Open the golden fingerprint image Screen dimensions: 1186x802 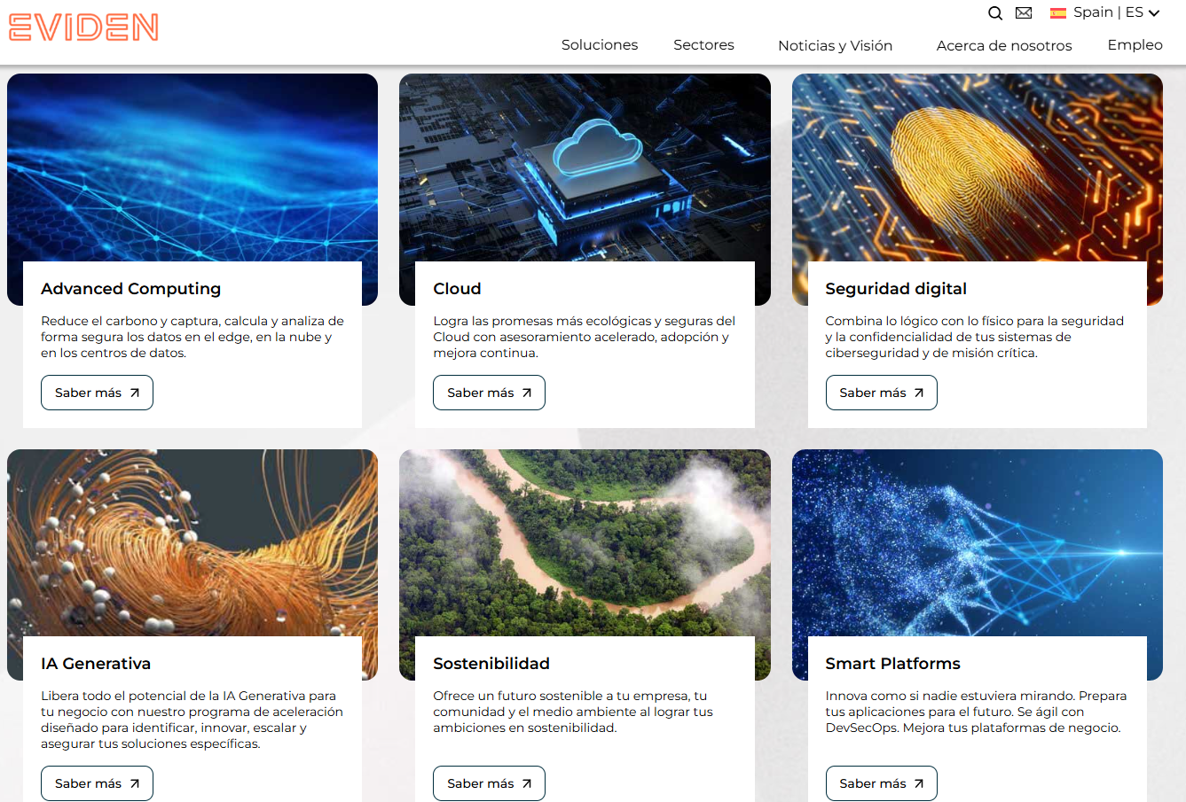(977, 167)
